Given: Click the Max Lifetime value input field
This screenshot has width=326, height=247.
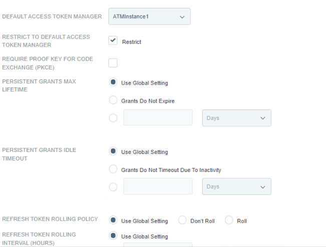Looking at the screenshot, I should click(158, 117).
